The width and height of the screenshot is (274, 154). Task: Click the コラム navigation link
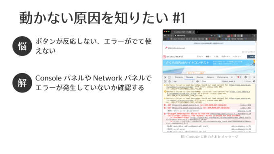point(216,57)
